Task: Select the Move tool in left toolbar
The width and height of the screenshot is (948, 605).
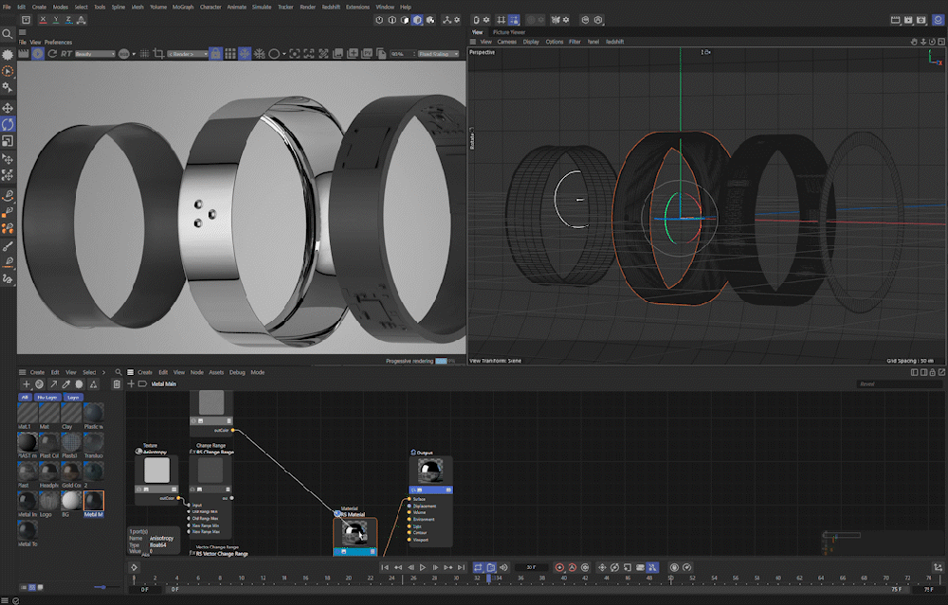Action: point(8,108)
